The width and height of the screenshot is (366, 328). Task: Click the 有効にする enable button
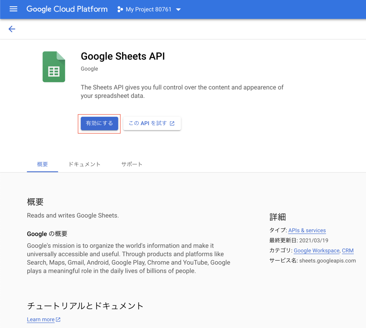99,123
